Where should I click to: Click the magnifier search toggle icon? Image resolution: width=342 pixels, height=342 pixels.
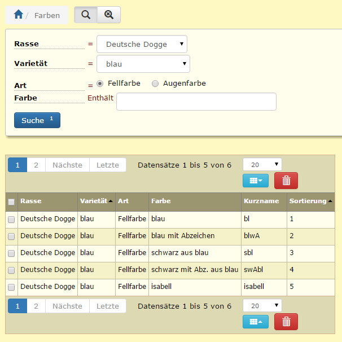tap(86, 15)
